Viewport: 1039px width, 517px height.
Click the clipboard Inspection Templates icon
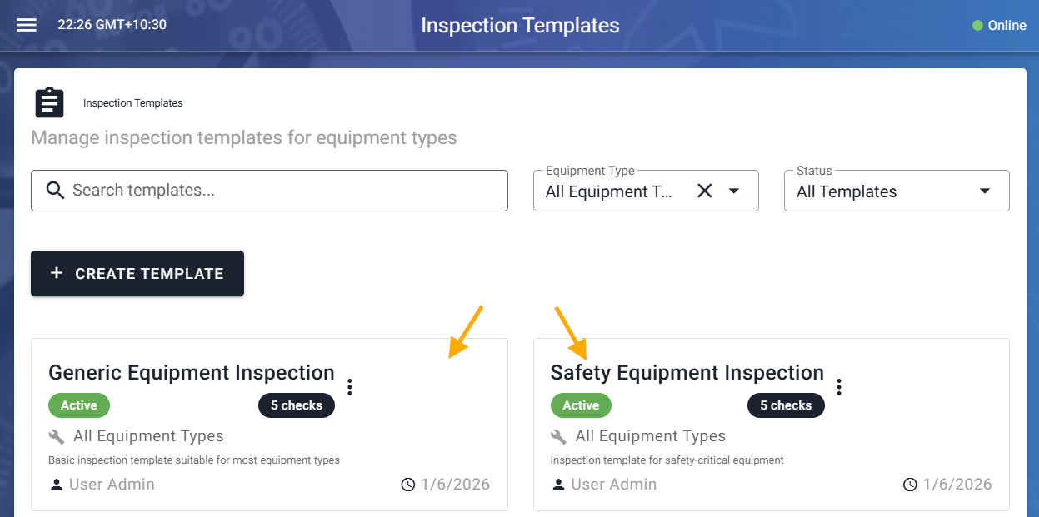(x=49, y=102)
